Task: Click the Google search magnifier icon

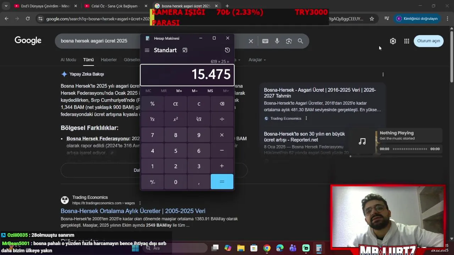Action: 300,41
